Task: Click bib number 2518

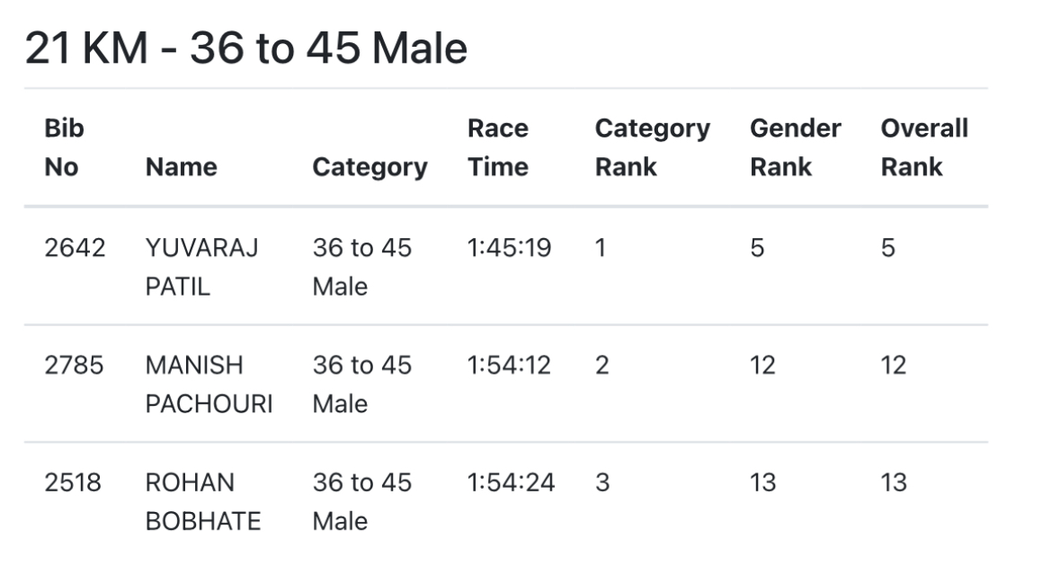Action: pyautogui.click(x=73, y=483)
